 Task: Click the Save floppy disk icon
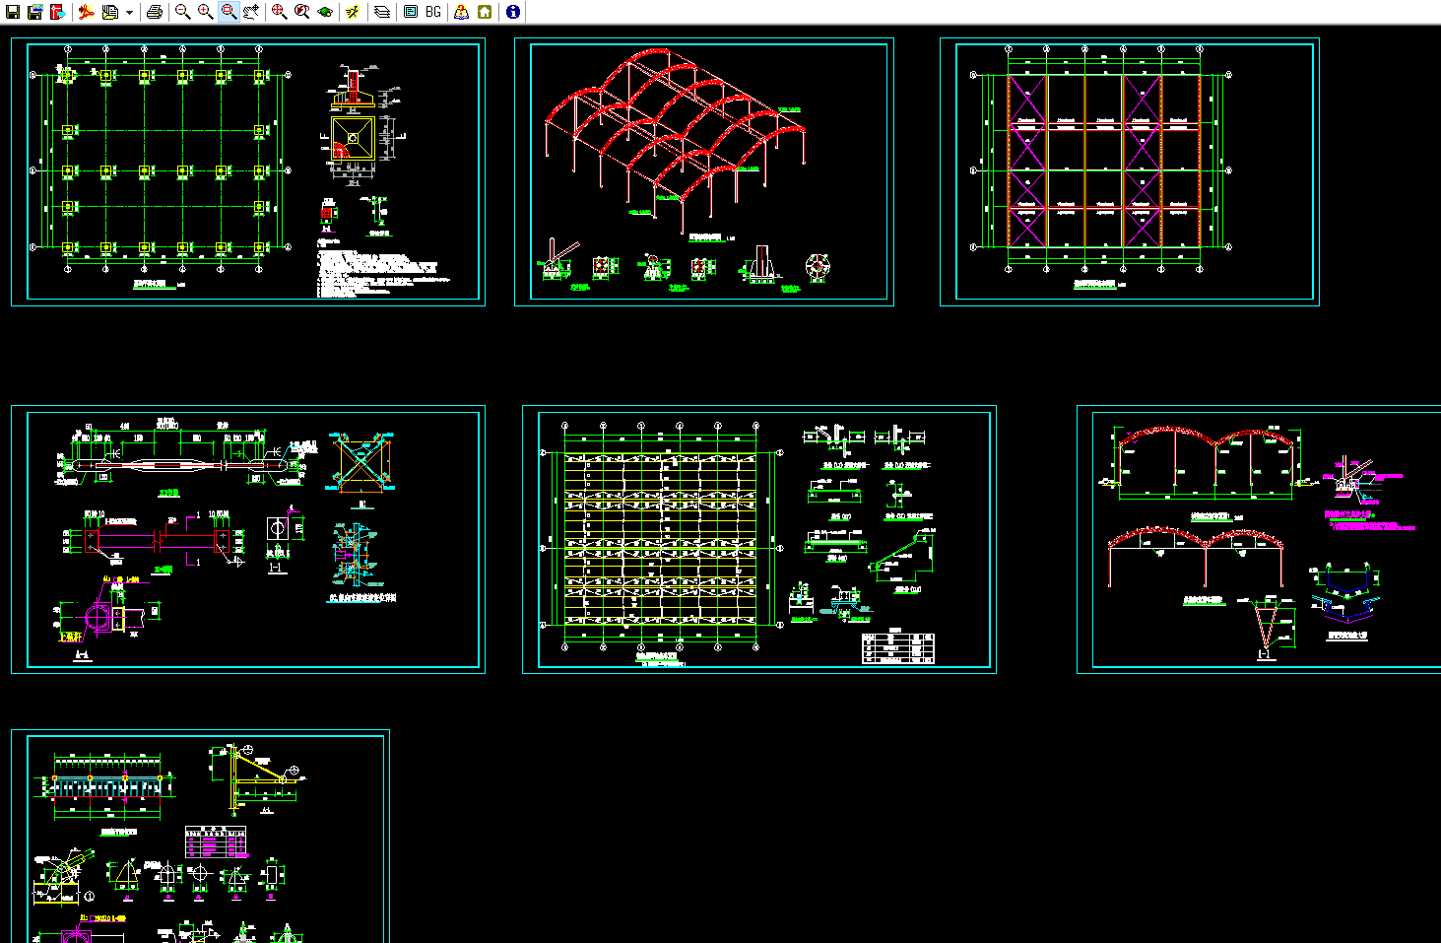tap(13, 12)
